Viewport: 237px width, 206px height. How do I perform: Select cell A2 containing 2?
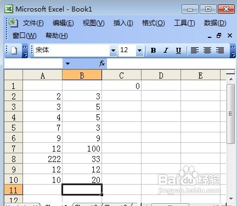[43, 96]
